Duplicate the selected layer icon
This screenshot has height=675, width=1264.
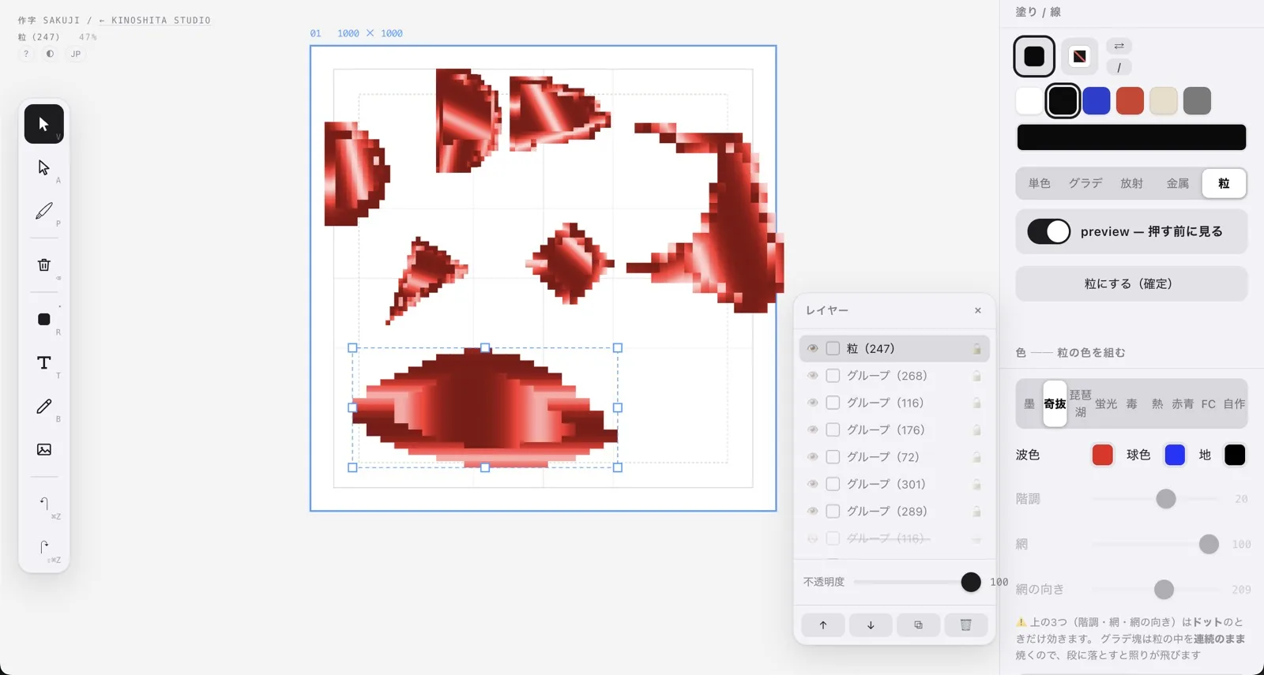pos(918,624)
